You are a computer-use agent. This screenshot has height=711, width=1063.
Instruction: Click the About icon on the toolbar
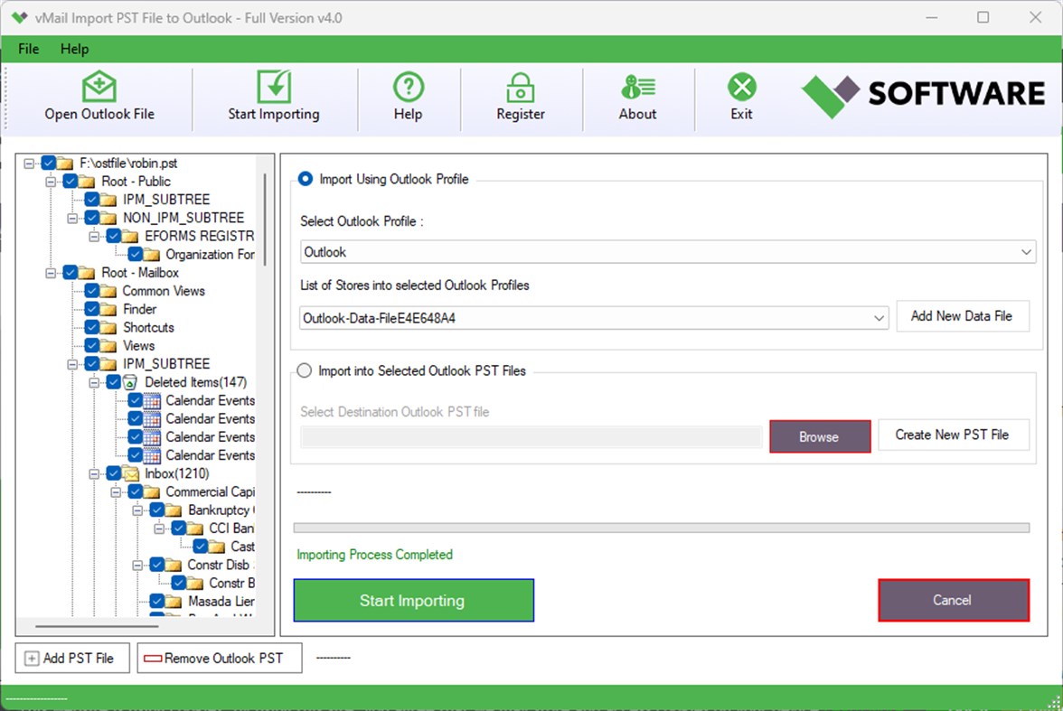637,88
